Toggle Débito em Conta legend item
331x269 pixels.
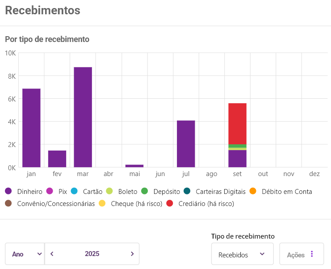[x=281, y=192]
